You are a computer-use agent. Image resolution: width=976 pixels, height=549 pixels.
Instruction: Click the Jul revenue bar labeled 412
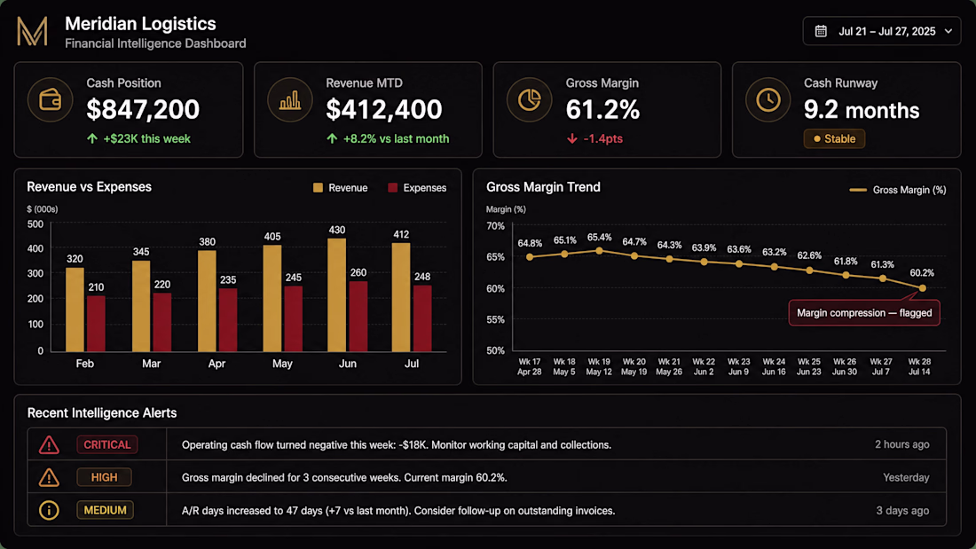pos(401,297)
